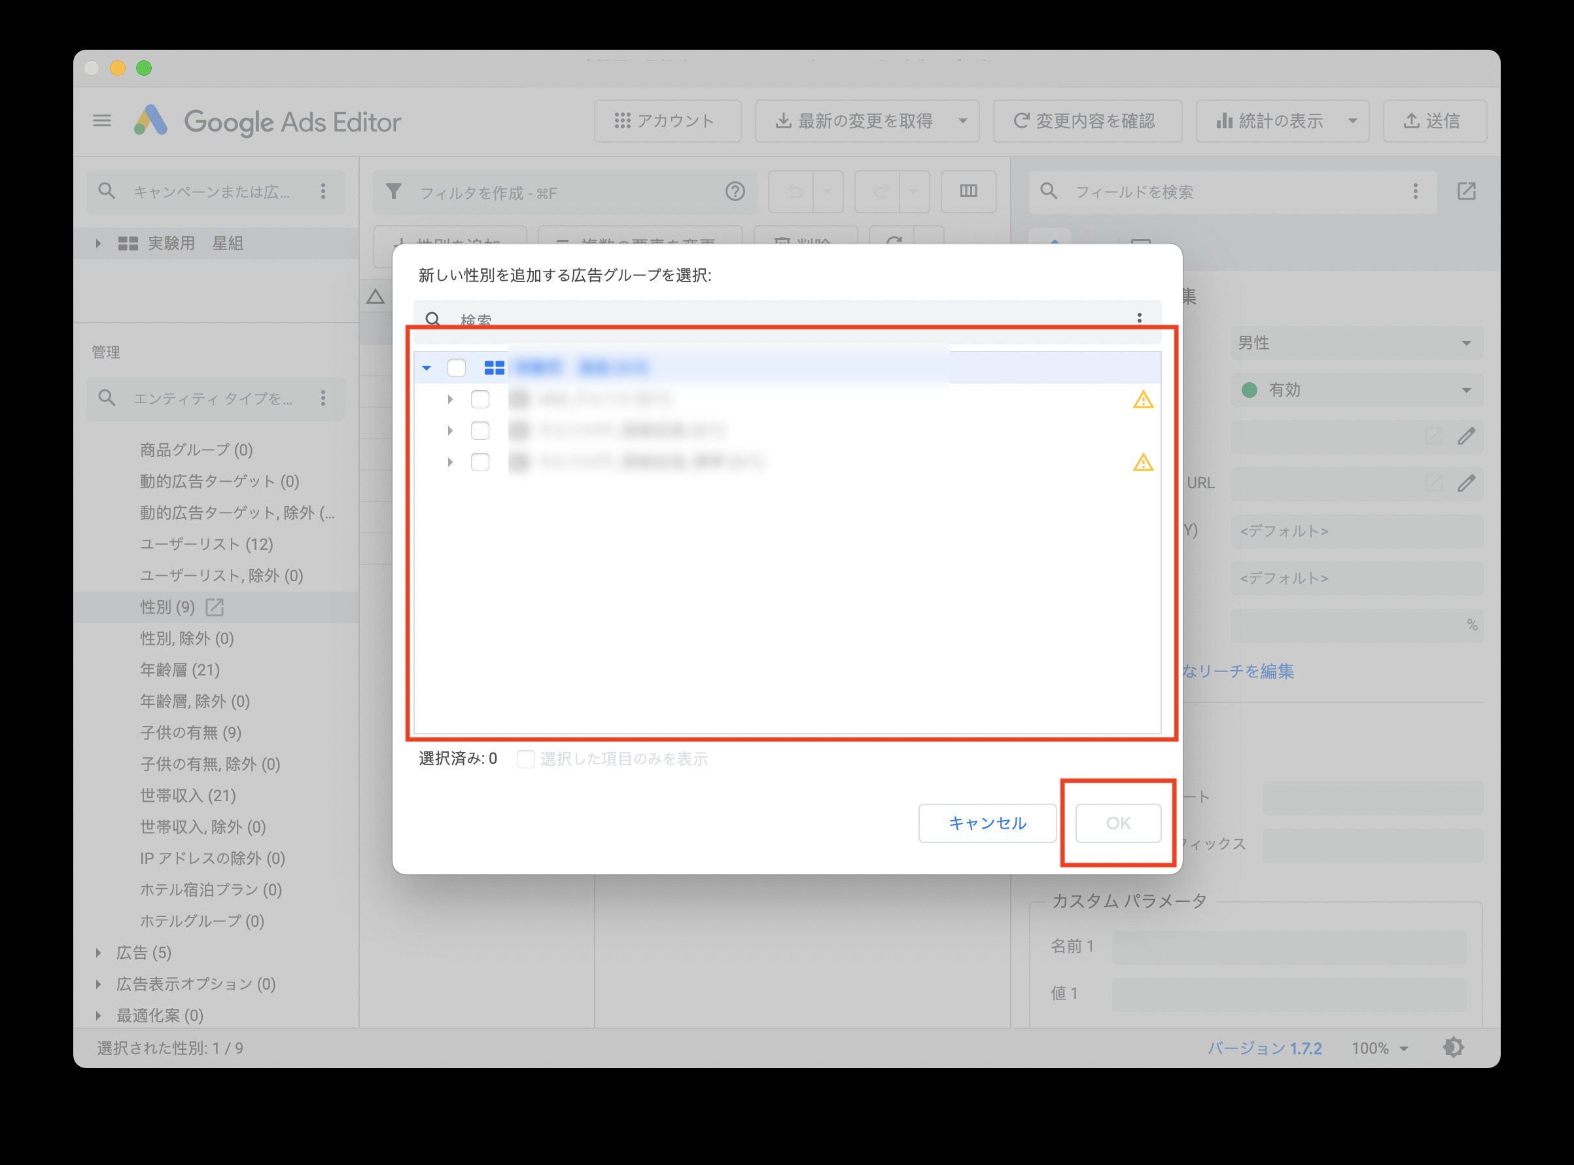1574x1165 pixels.
Task: Click the filter funnel icon
Action: click(x=394, y=192)
